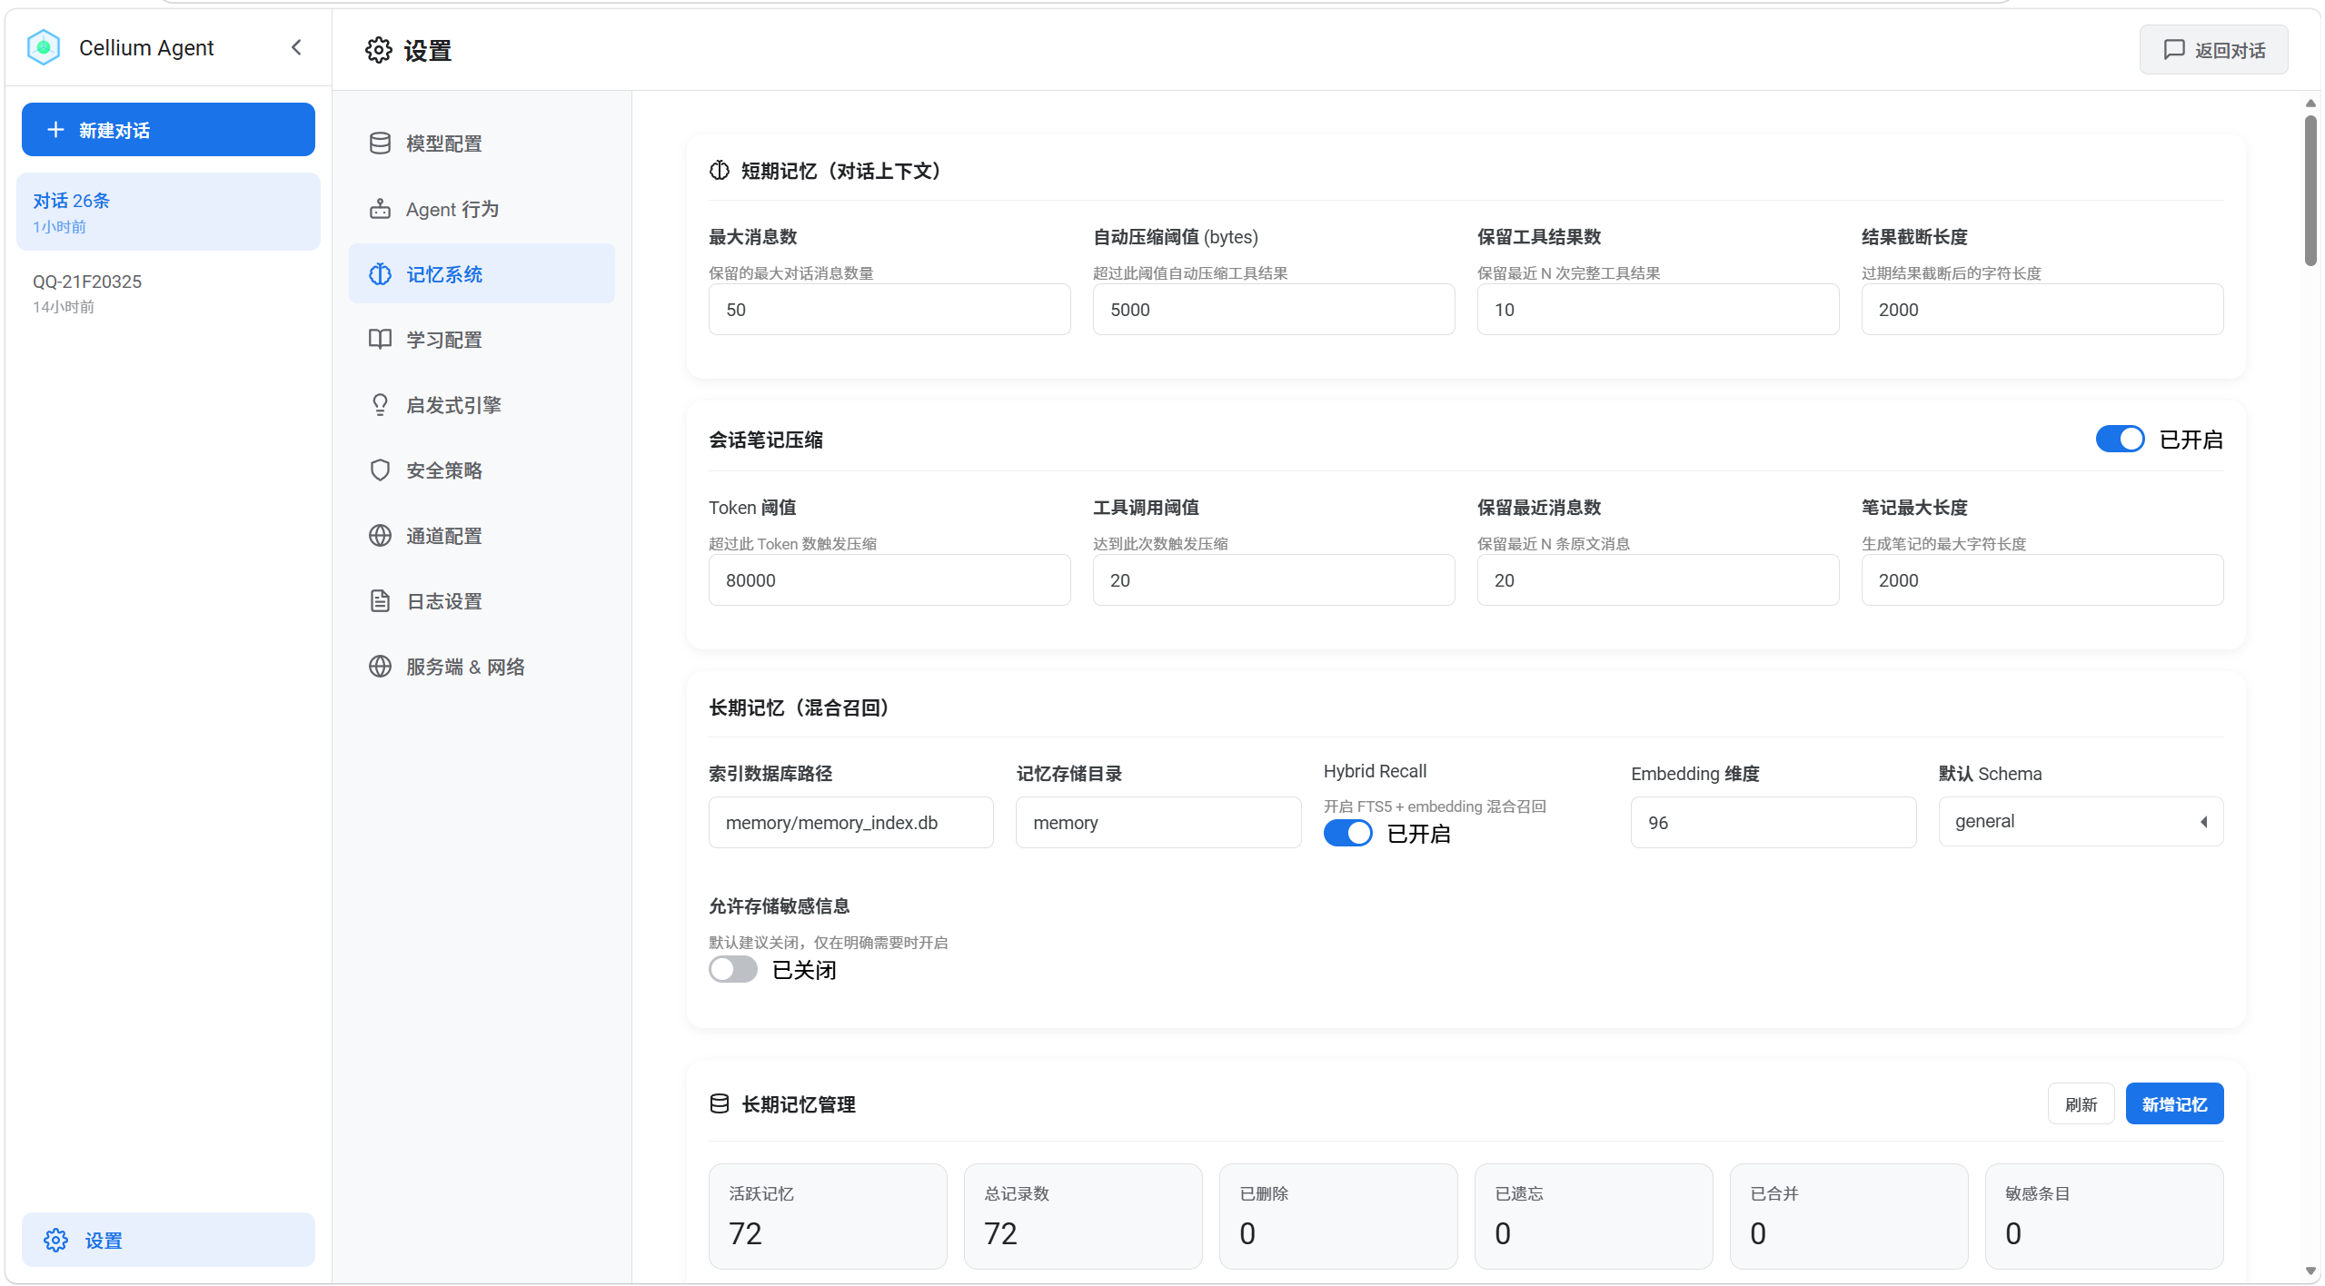Click the Embedding 维度 input field
This screenshot has width=2325, height=1286.
[1772, 823]
